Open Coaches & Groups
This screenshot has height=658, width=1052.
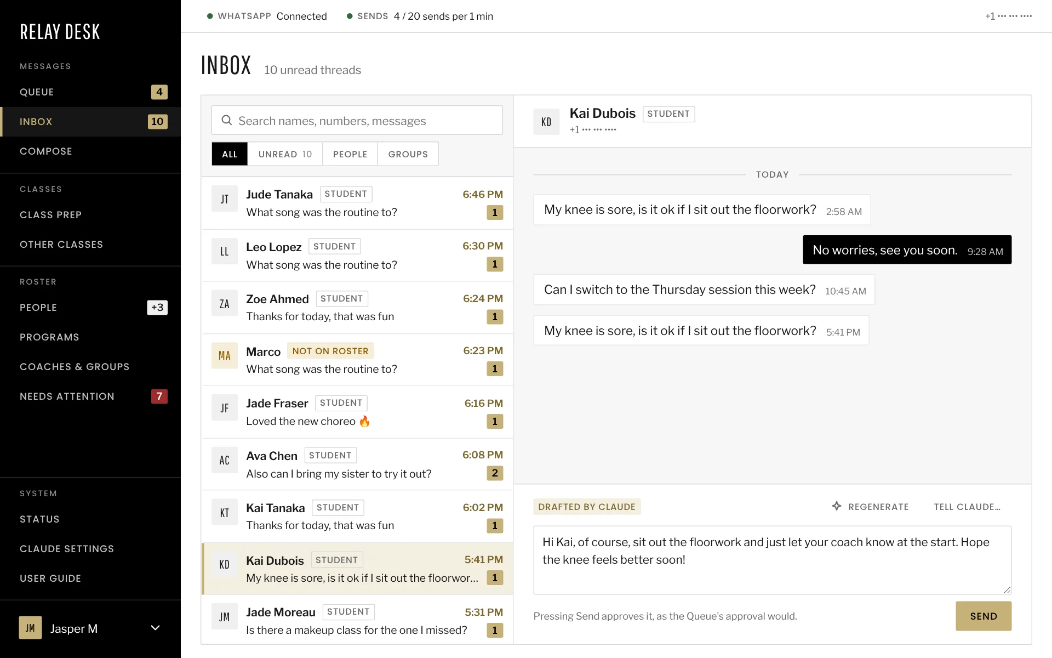point(90,367)
